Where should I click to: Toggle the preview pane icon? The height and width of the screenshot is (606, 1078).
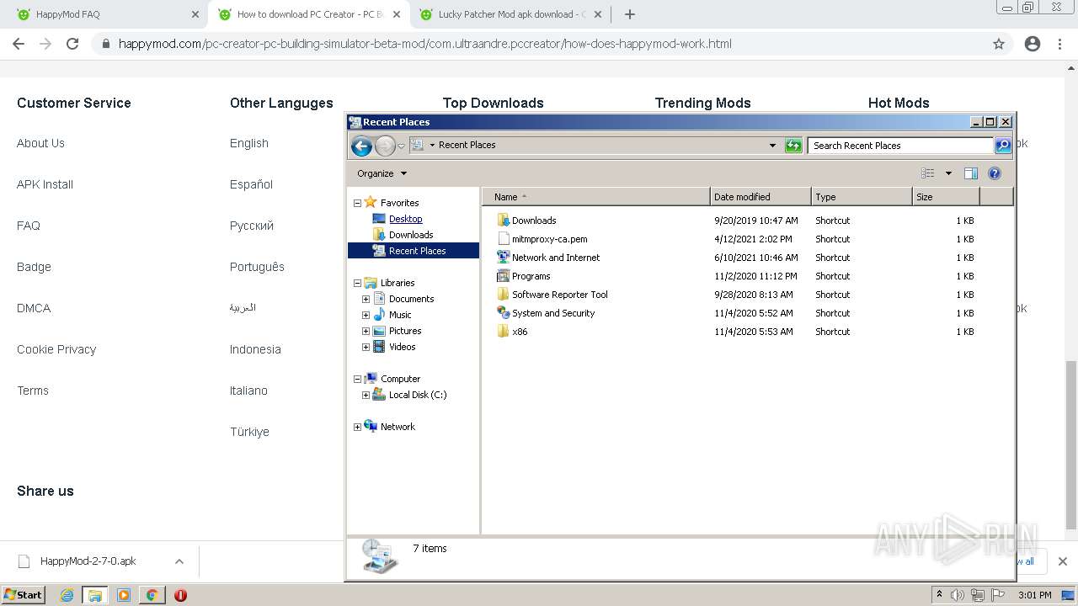click(x=970, y=173)
